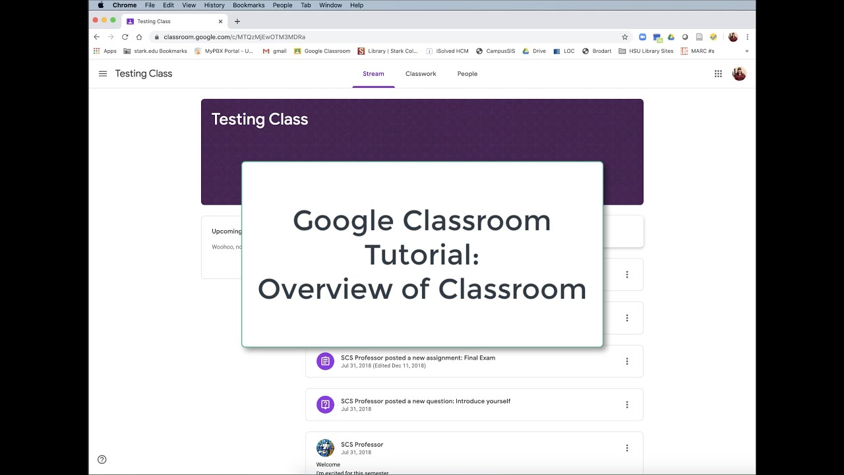
Task: Reload the current page
Action: pos(125,37)
